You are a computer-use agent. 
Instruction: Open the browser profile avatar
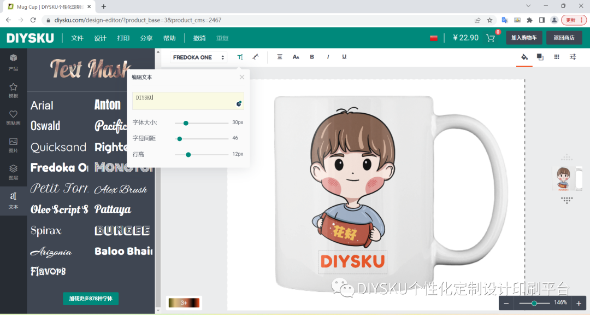554,20
